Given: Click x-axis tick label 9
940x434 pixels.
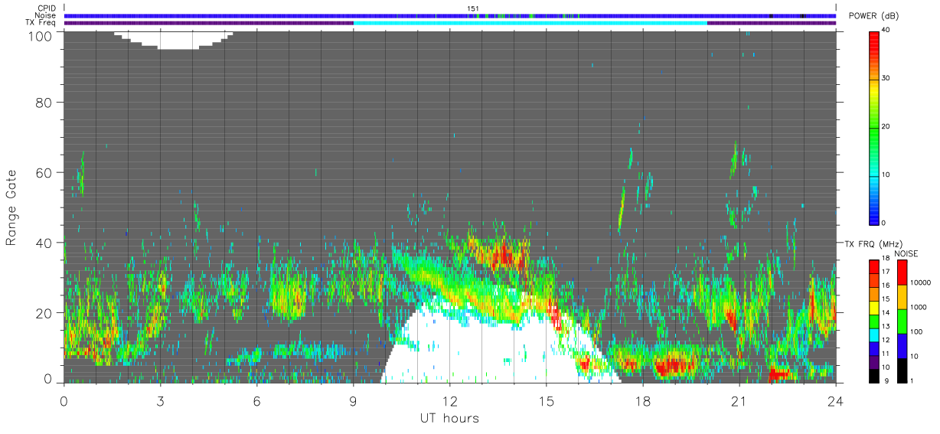Looking at the screenshot, I should click(x=353, y=400).
